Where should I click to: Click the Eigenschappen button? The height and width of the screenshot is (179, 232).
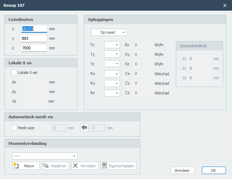[x=118, y=166]
